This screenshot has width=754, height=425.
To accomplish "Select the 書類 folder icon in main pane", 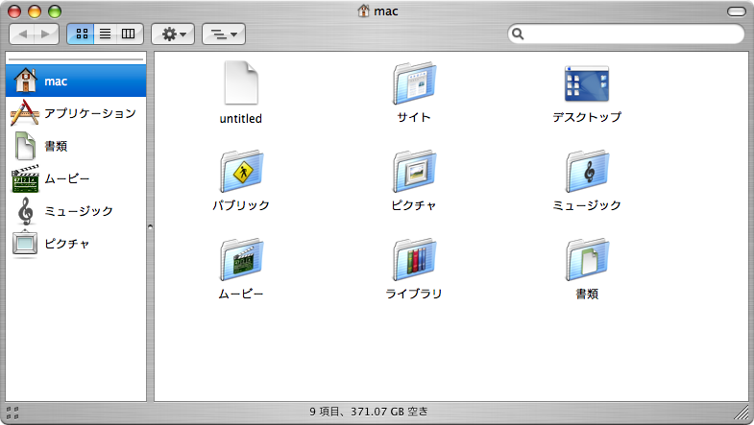I will 587,259.
